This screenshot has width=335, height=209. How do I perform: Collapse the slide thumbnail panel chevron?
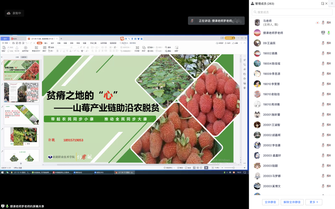tap(2, 57)
